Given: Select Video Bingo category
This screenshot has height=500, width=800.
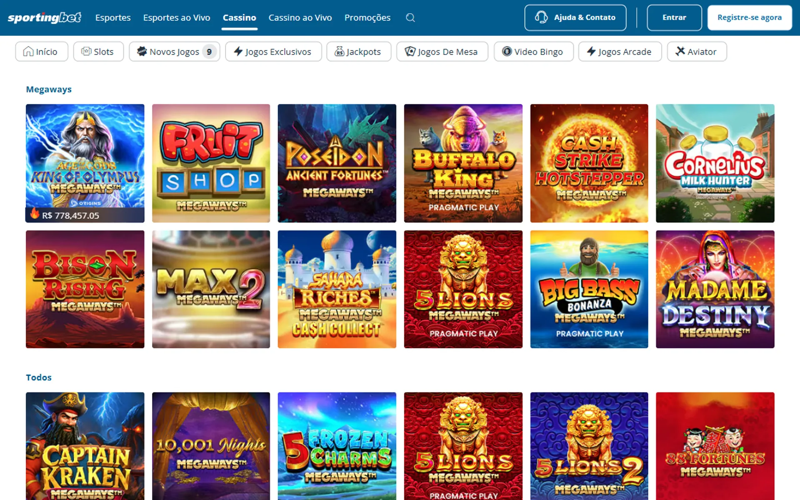Looking at the screenshot, I should coord(534,52).
